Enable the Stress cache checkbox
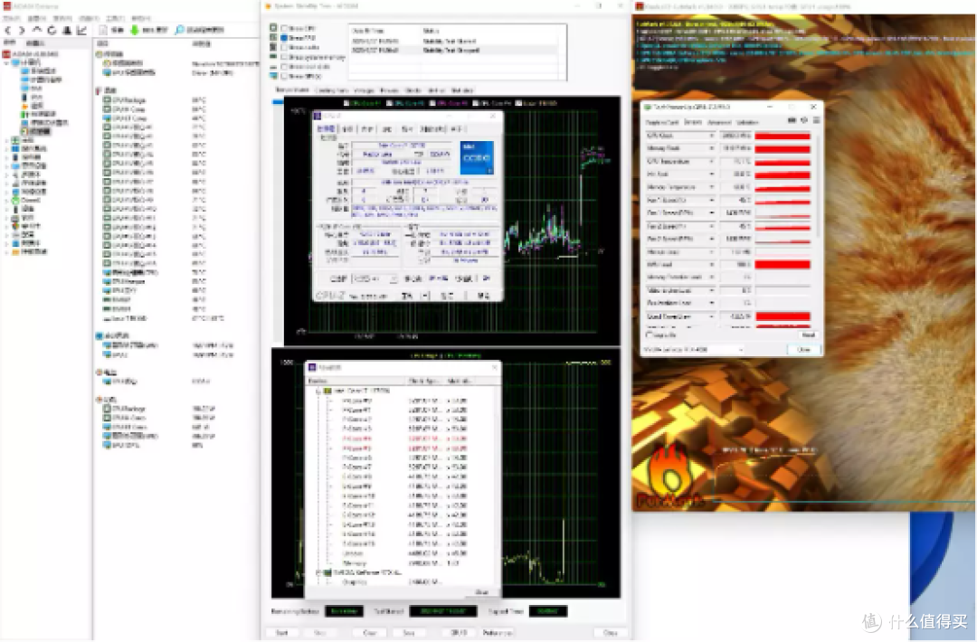Viewport: 977px width, 642px height. [x=285, y=47]
